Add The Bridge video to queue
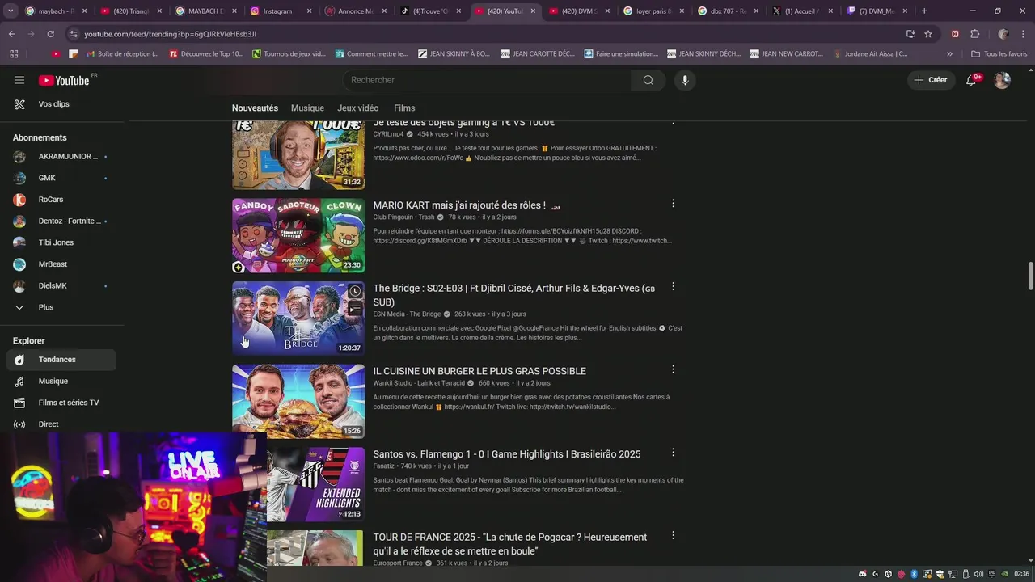Screen dimensions: 1035x582 point(355,308)
